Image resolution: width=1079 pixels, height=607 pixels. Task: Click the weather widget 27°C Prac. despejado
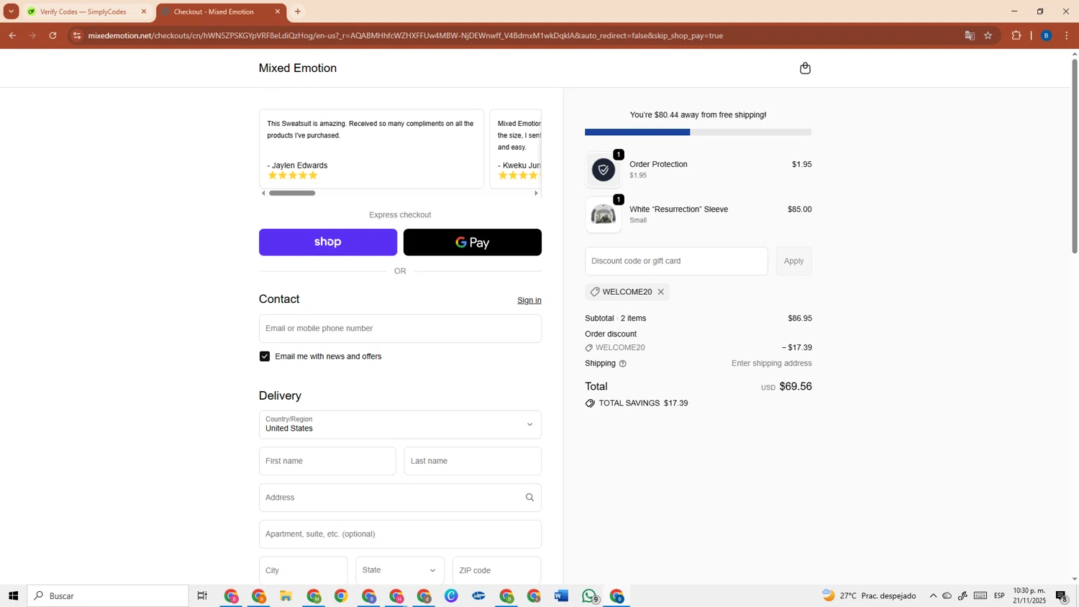tap(870, 596)
